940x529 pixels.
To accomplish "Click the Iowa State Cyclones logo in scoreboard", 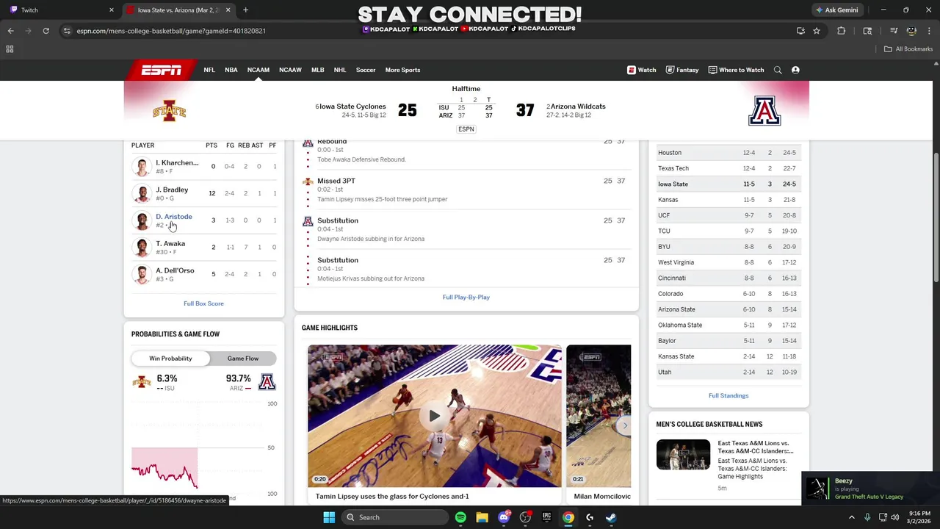I will pyautogui.click(x=170, y=111).
